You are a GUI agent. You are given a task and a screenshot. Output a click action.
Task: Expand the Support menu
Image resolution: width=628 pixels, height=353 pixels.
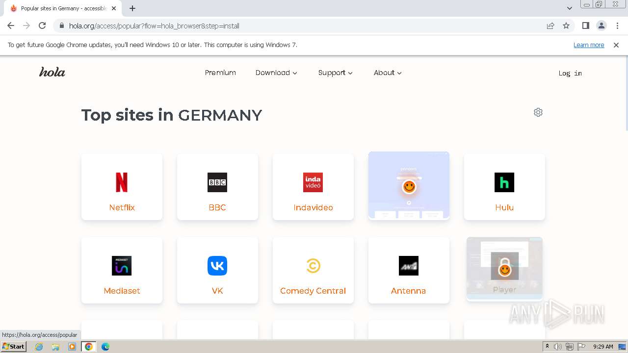tap(336, 73)
